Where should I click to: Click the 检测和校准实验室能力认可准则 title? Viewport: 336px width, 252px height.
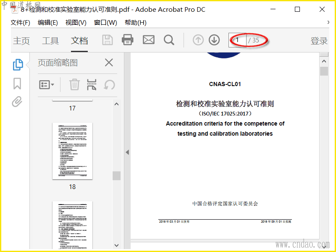tap(225, 104)
